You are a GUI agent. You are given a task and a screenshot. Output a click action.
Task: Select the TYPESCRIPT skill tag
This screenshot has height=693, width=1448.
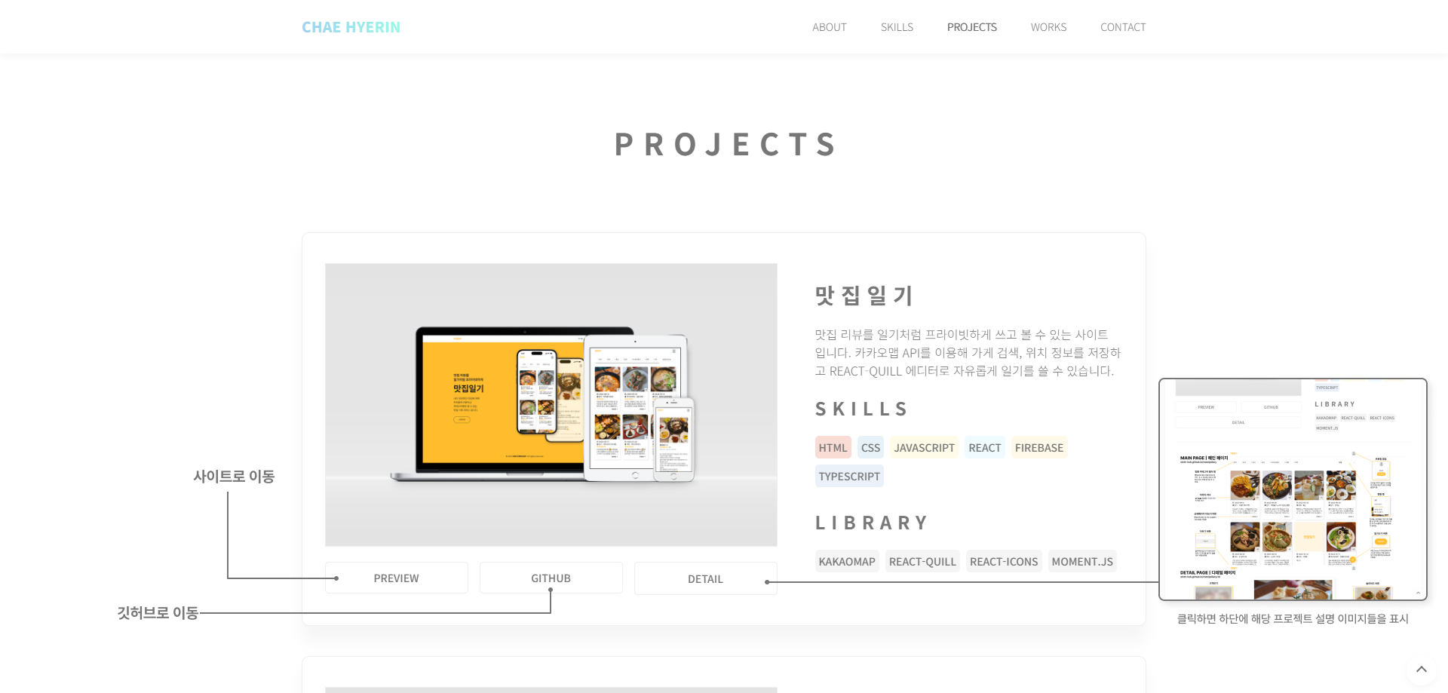pos(849,476)
